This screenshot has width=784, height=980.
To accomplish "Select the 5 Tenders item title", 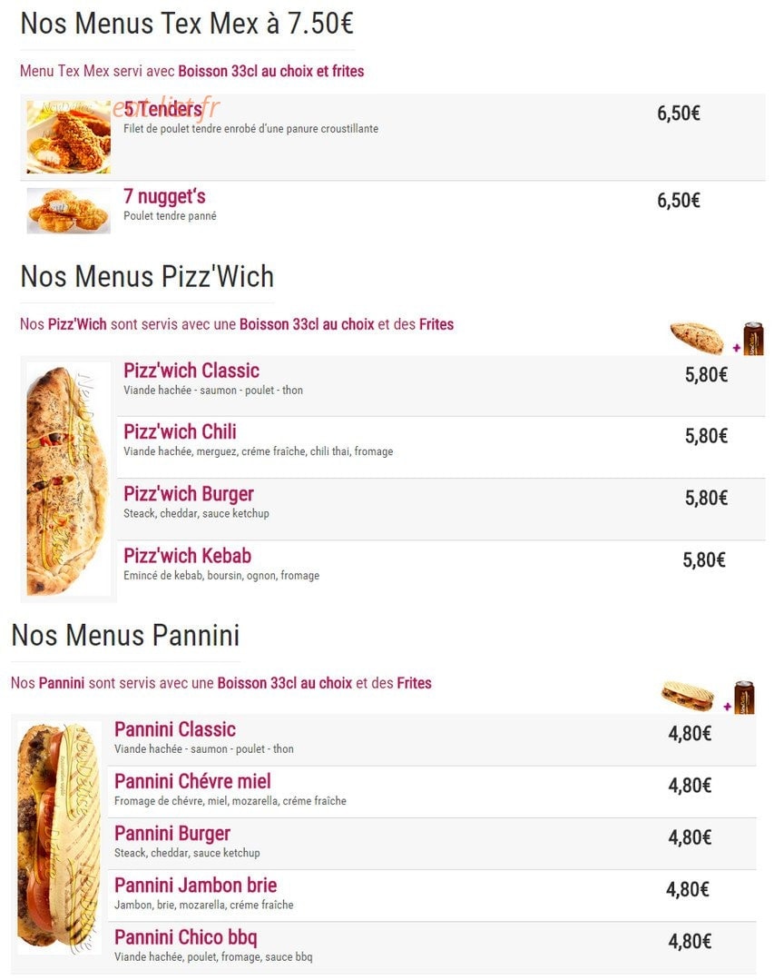I will [x=163, y=109].
